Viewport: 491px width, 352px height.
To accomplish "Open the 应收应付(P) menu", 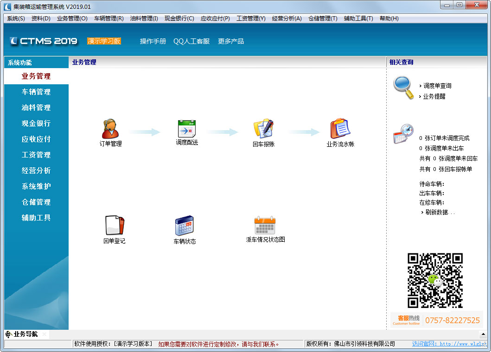I will pos(215,19).
